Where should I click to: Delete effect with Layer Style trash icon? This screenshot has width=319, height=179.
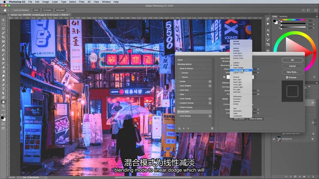[x=212, y=128]
